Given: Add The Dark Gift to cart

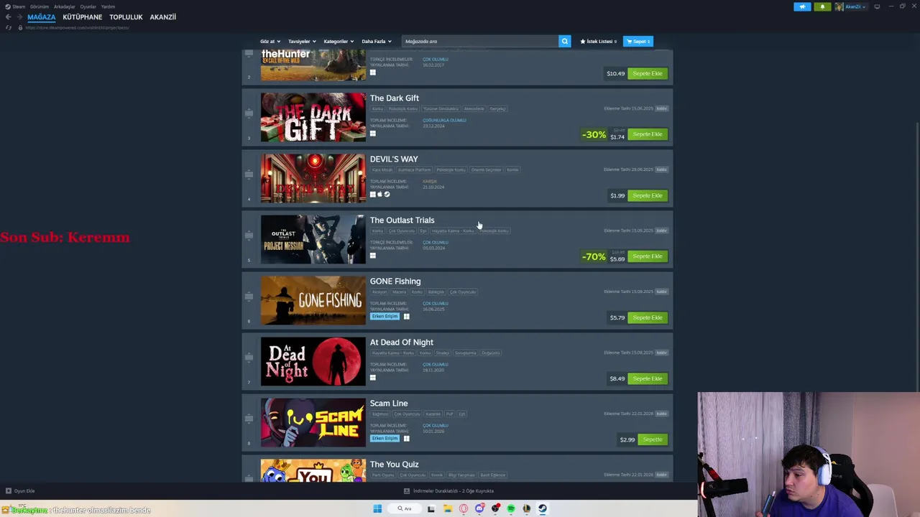Looking at the screenshot, I should click(648, 134).
